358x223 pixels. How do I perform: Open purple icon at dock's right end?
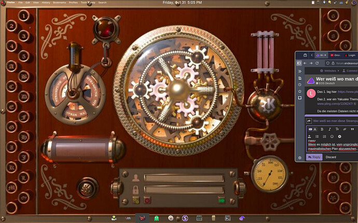pos(242,218)
